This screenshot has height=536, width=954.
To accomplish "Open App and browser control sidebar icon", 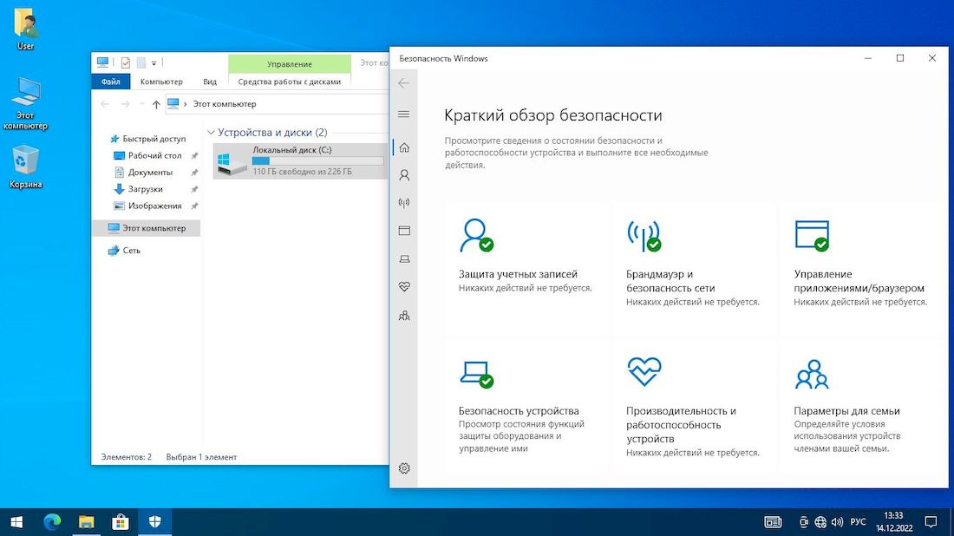I will pyautogui.click(x=403, y=231).
